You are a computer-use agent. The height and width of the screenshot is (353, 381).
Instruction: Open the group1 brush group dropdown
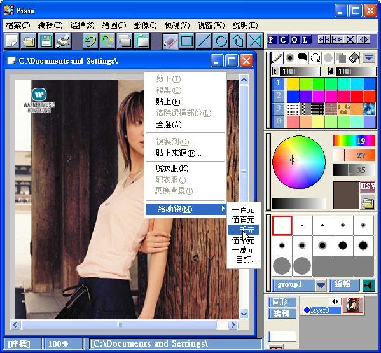[321, 285]
